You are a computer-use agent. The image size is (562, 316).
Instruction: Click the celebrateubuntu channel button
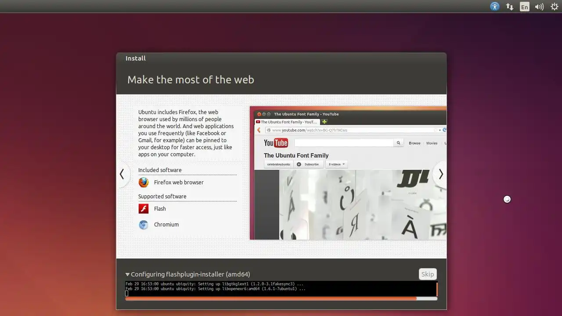click(x=279, y=164)
